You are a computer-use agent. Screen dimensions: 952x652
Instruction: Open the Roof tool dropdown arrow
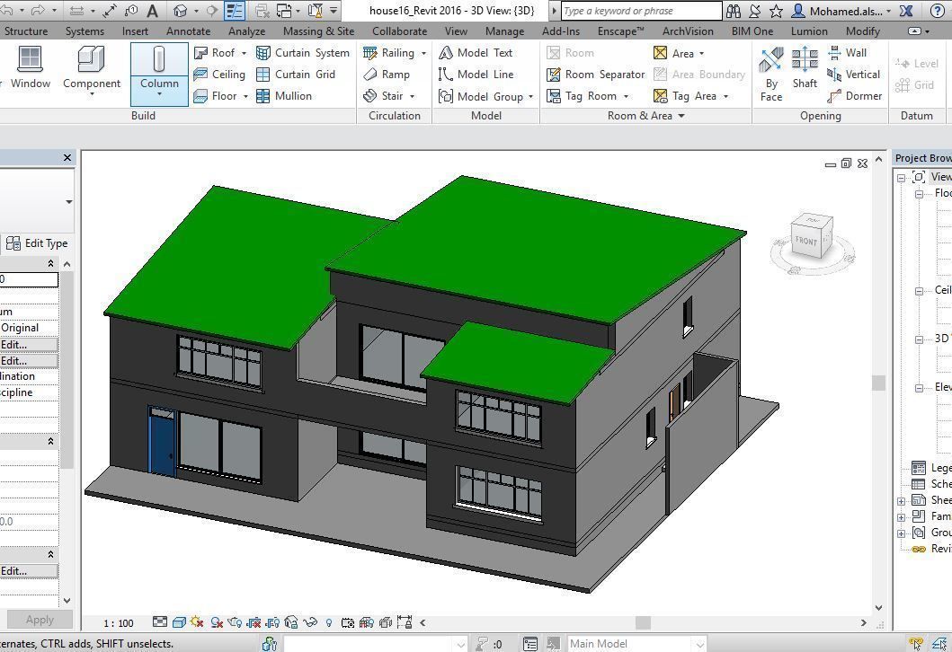click(x=245, y=53)
